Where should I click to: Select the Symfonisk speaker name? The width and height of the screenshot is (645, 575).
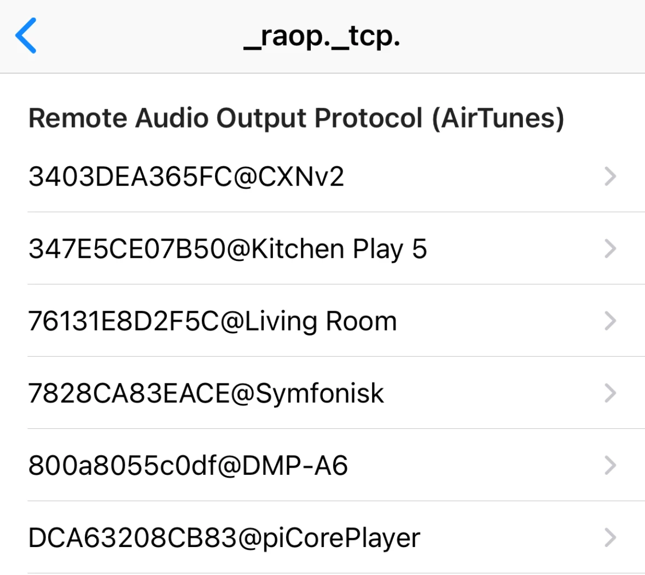(319, 393)
